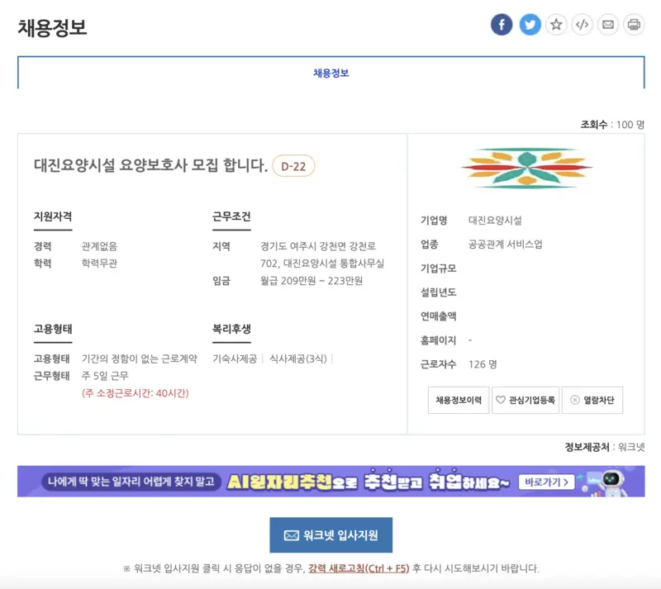Send this posting via the email icon
Image resolution: width=661 pixels, height=589 pixels.
(x=608, y=24)
